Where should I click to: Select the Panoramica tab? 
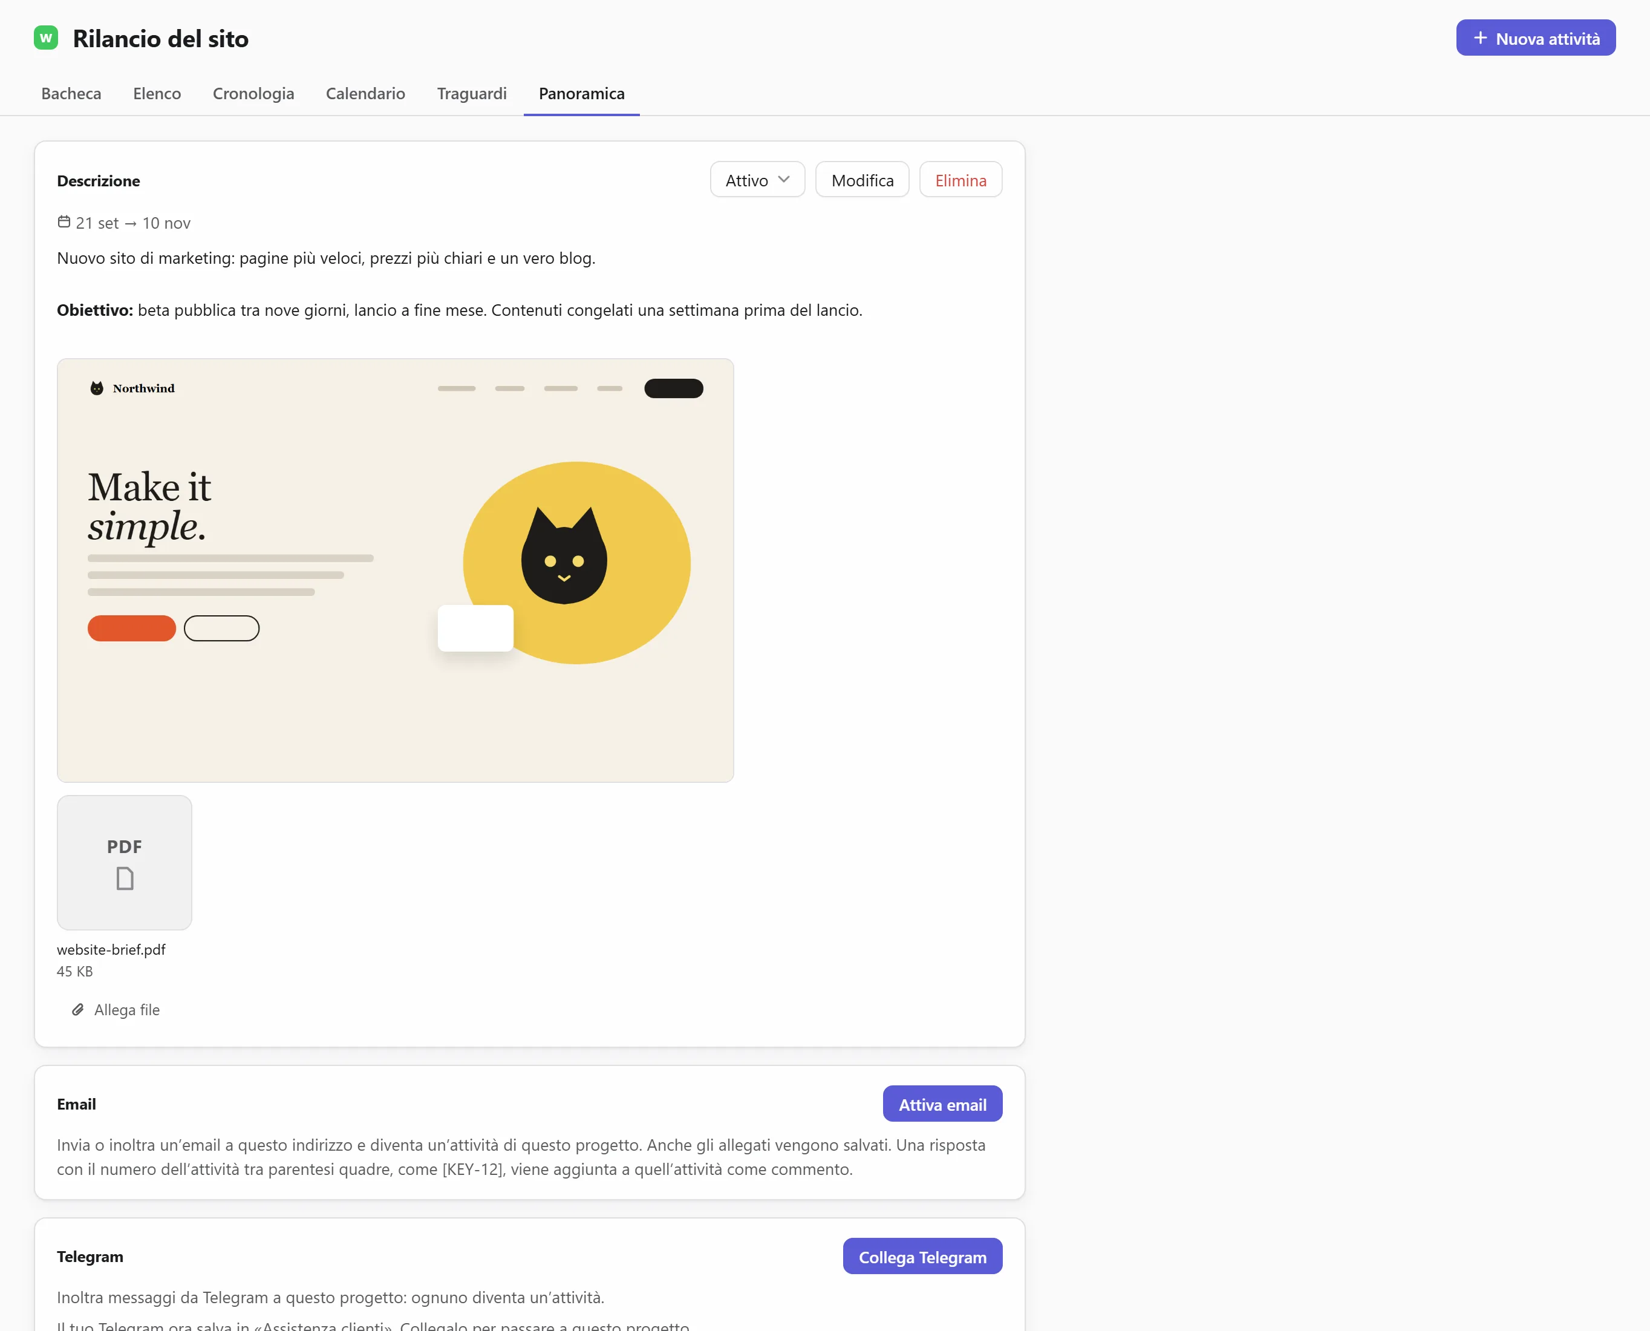point(582,94)
